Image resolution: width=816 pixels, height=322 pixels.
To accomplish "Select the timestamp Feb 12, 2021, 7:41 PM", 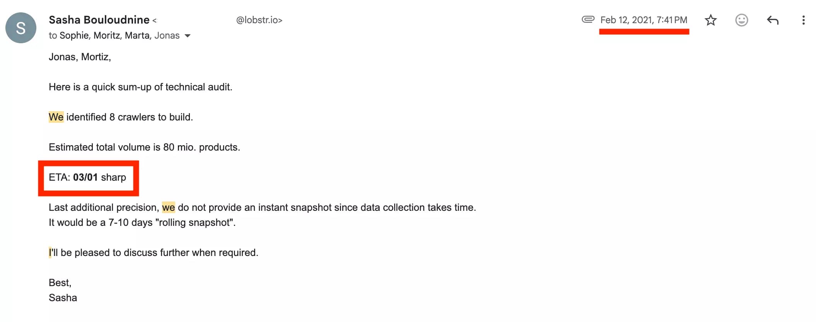I will pos(643,20).
